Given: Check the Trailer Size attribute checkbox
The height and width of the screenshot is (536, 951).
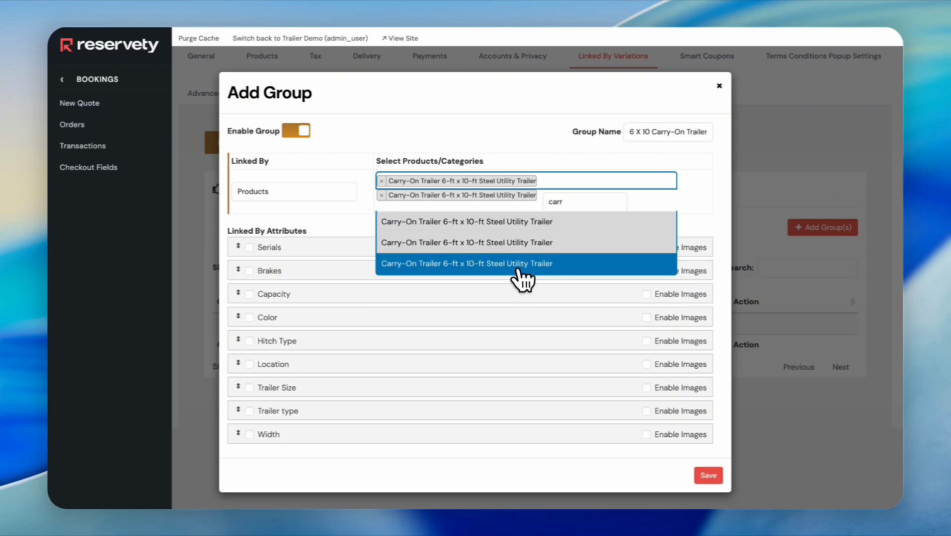Looking at the screenshot, I should (x=249, y=388).
